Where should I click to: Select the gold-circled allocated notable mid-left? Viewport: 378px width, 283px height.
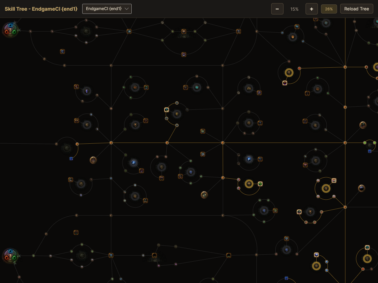(x=249, y=184)
